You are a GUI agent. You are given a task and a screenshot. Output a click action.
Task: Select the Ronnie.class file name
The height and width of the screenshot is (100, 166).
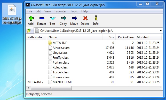point(61,77)
